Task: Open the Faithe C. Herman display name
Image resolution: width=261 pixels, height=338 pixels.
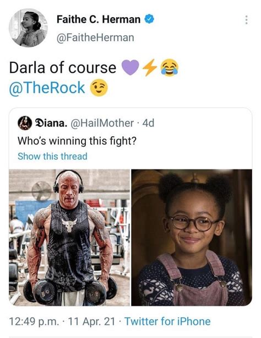Action: 99,19
